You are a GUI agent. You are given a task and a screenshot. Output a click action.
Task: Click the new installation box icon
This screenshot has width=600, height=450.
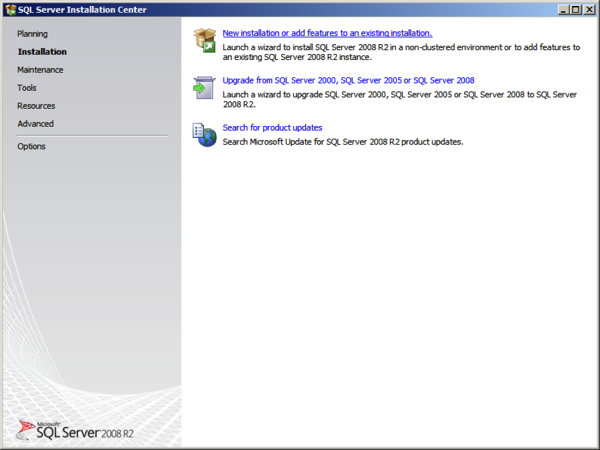coord(205,40)
